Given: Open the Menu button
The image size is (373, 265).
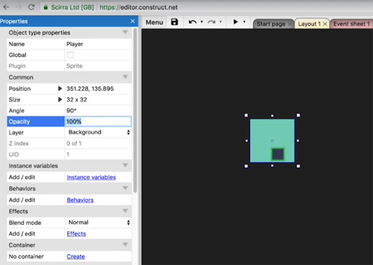Looking at the screenshot, I should pyautogui.click(x=154, y=22).
